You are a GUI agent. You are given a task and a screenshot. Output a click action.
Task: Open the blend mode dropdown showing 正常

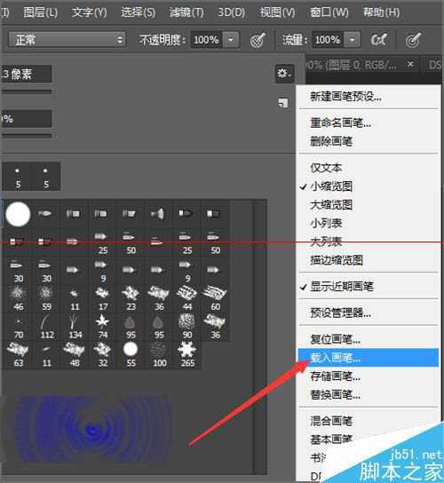coord(67,39)
